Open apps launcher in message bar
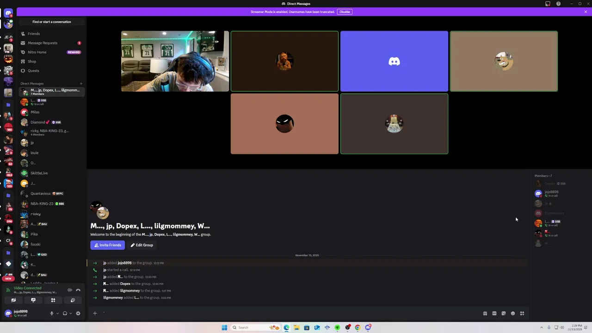This screenshot has height=333, width=592. coord(522,313)
